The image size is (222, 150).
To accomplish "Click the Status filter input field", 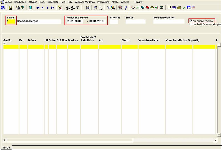I will [x=135, y=22].
